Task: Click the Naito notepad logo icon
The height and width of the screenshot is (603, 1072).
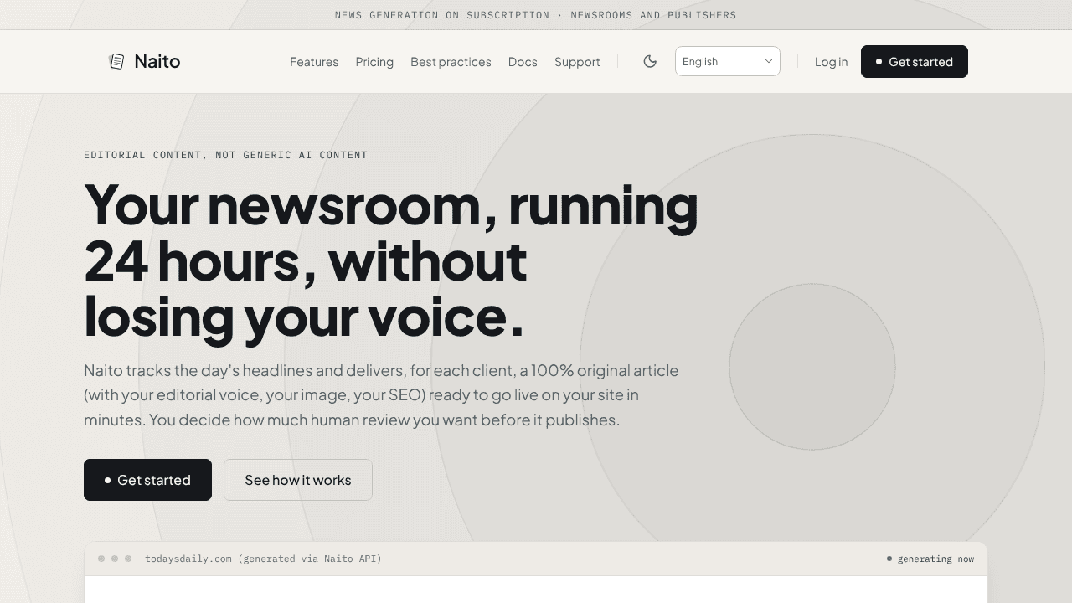Action: (116, 61)
